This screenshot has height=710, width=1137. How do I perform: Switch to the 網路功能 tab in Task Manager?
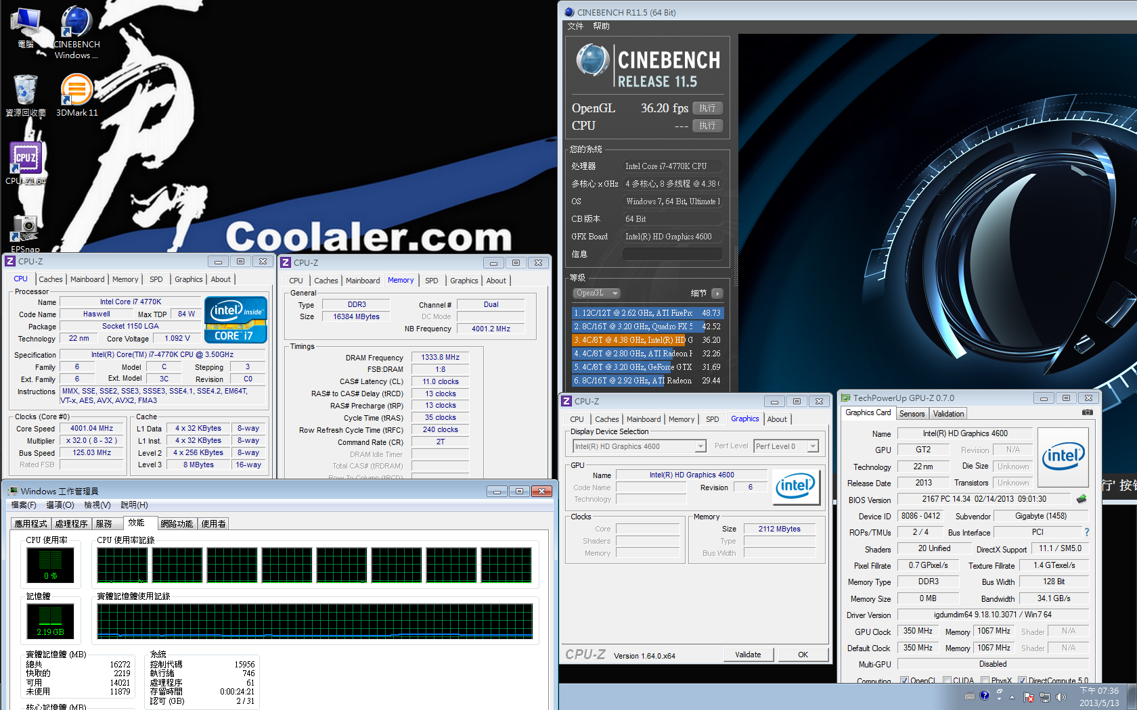pos(177,524)
